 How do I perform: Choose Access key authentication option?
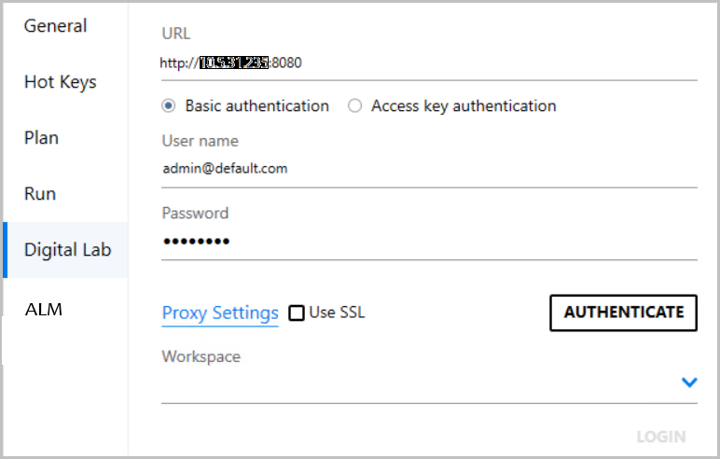354,106
